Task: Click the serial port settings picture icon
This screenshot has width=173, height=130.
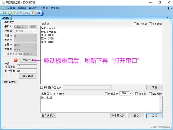Action: click(27, 13)
